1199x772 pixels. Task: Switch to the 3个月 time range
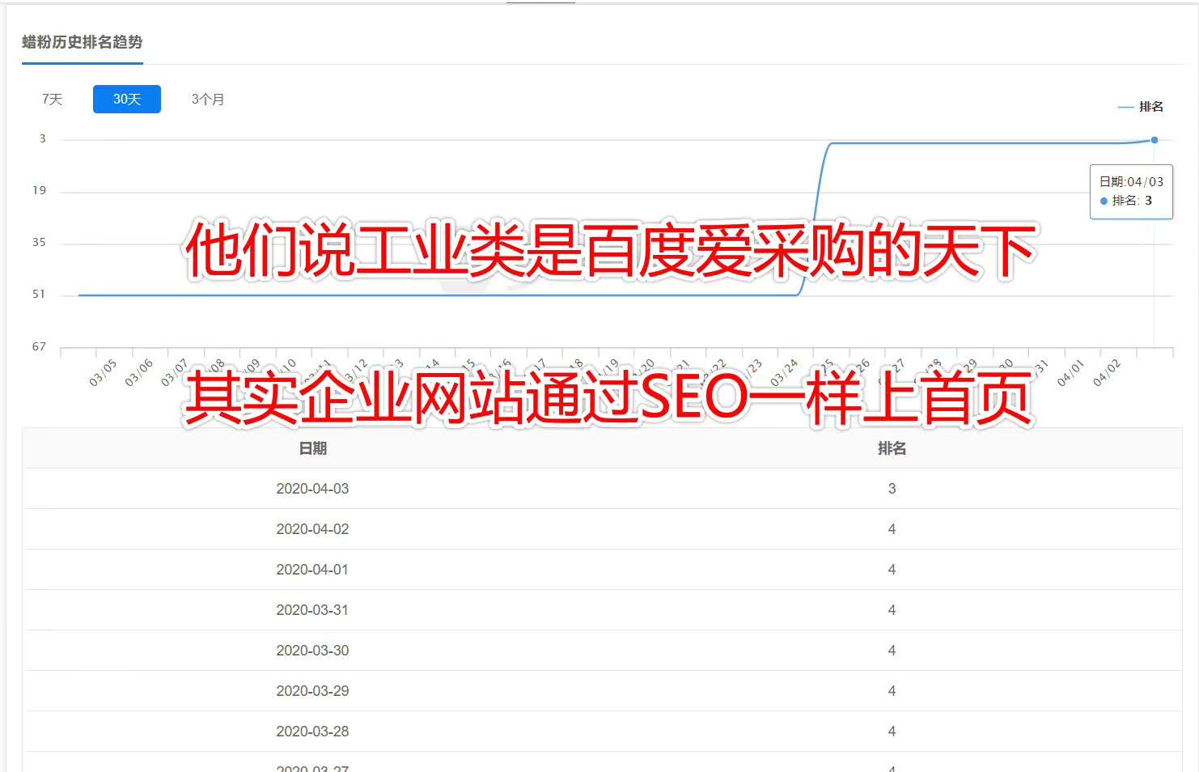point(208,100)
